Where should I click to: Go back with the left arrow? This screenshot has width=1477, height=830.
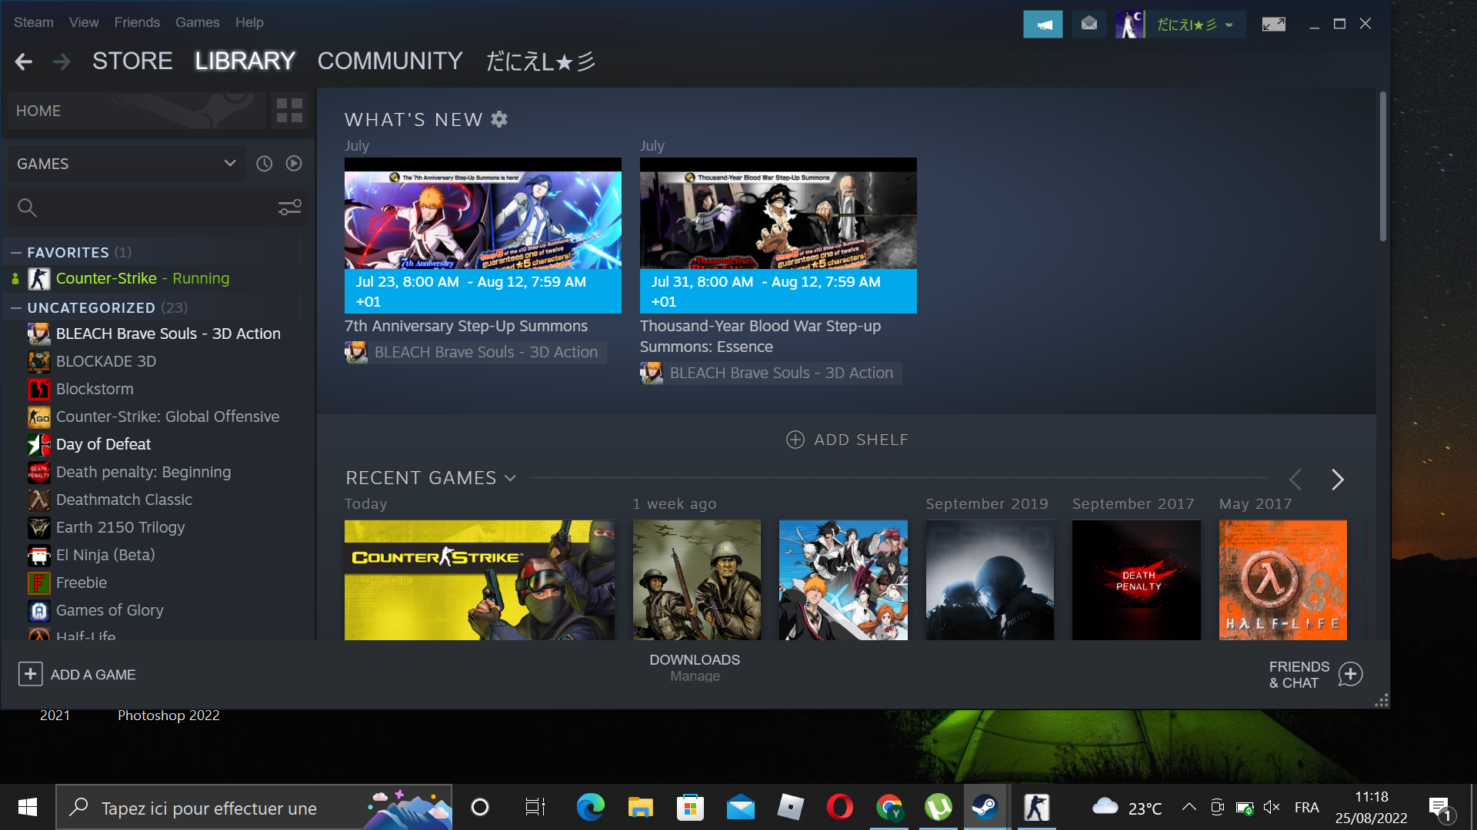coord(24,61)
